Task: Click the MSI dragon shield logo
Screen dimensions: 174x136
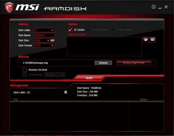Action: pyautogui.click(x=9, y=7)
